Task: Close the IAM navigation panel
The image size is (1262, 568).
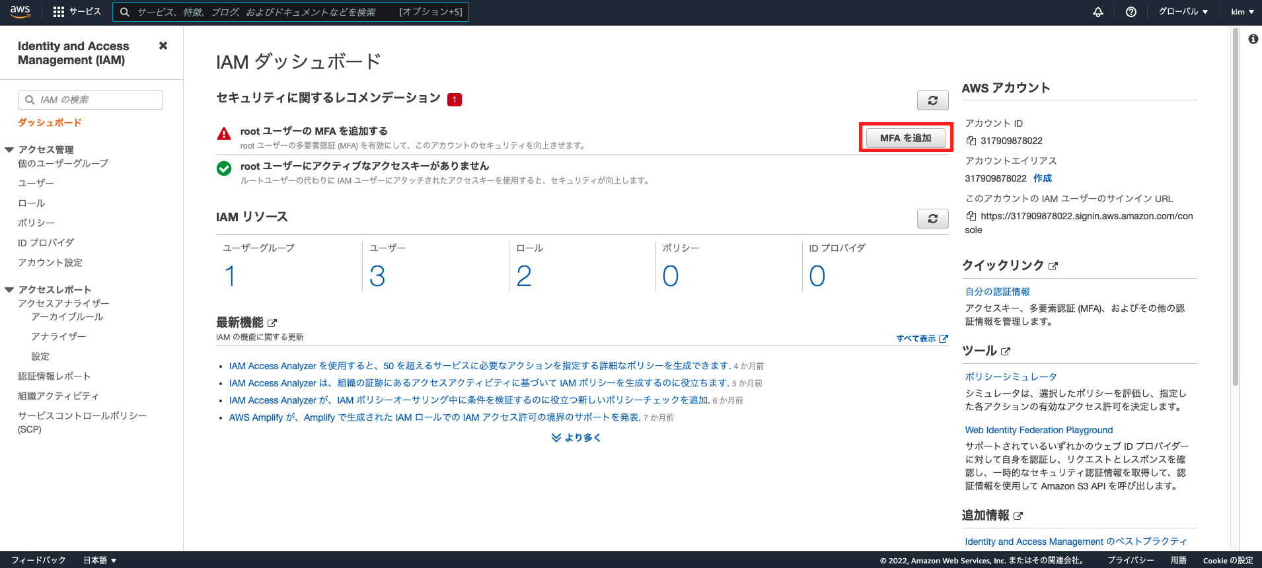Action: point(163,46)
